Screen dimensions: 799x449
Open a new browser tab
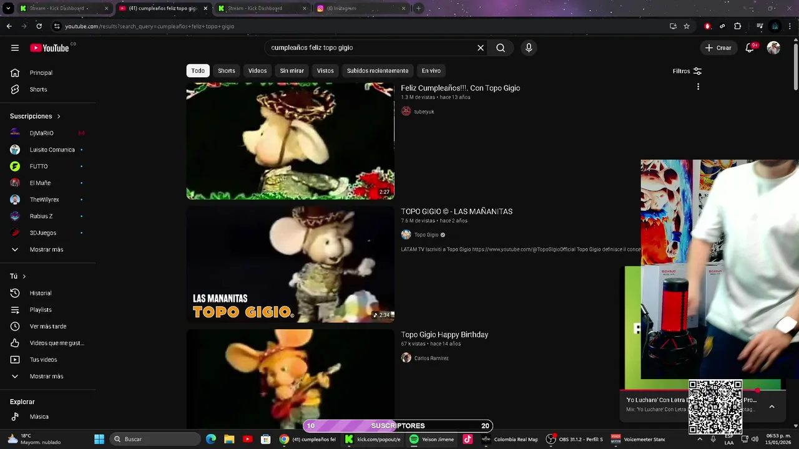pos(418,8)
